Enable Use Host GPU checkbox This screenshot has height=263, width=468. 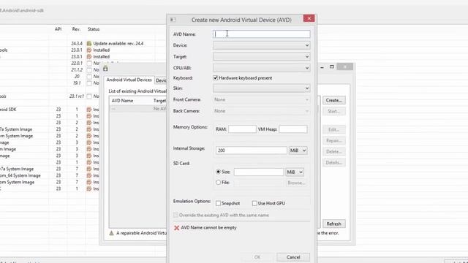pos(254,203)
